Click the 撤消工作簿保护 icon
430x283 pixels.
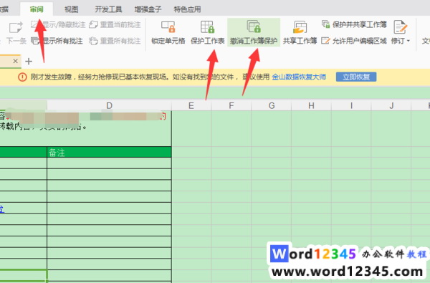(x=254, y=27)
